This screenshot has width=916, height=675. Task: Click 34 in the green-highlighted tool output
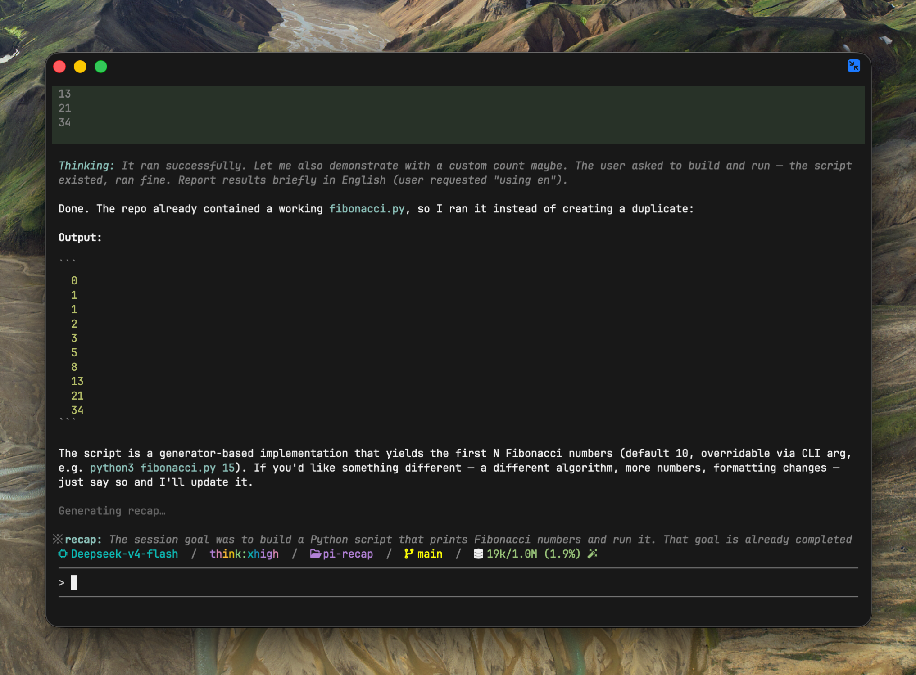tap(65, 122)
